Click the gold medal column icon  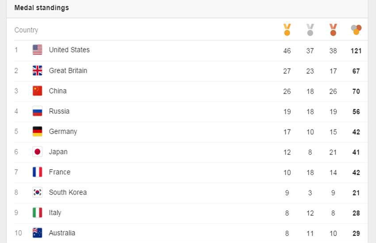coord(287,30)
